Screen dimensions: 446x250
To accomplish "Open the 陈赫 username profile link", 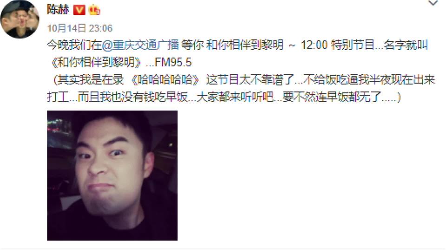I will [x=58, y=10].
